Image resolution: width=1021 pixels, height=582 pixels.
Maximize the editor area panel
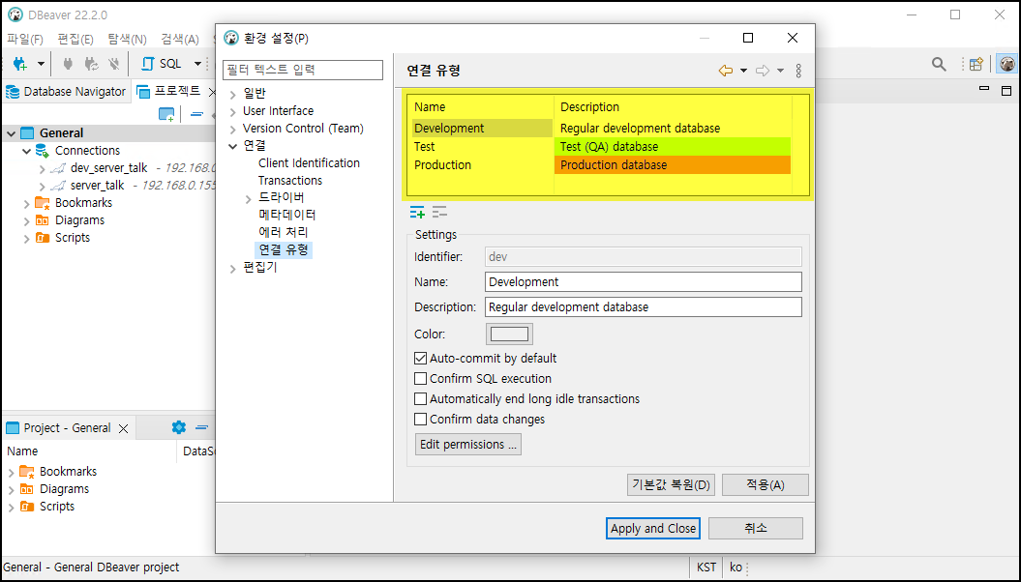(x=1006, y=90)
